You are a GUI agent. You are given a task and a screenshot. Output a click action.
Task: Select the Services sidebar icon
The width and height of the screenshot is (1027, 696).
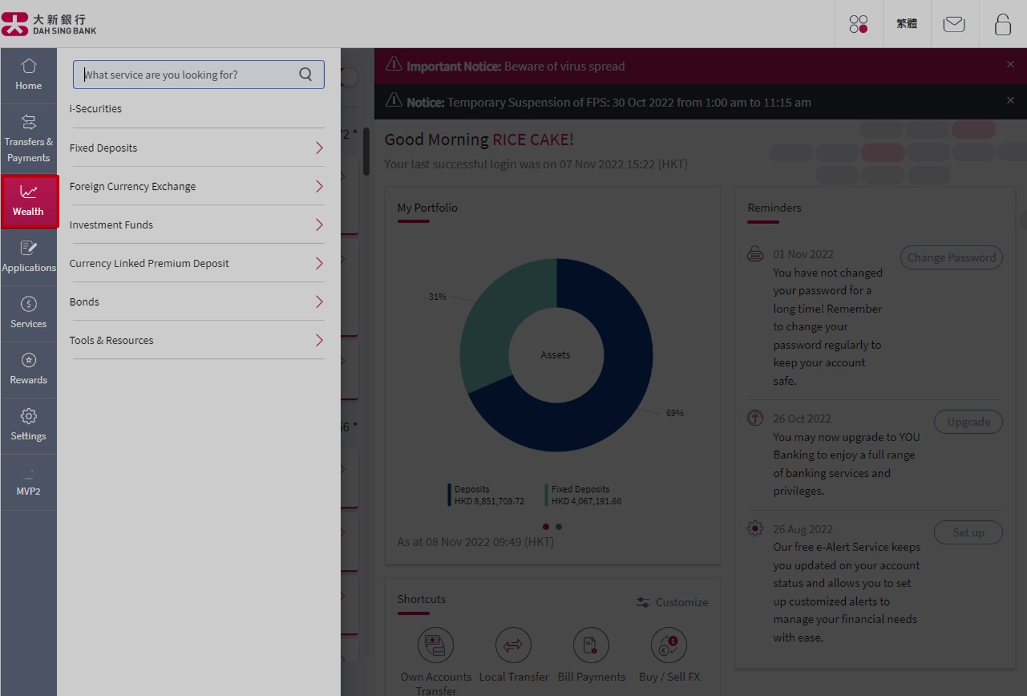pyautogui.click(x=28, y=312)
